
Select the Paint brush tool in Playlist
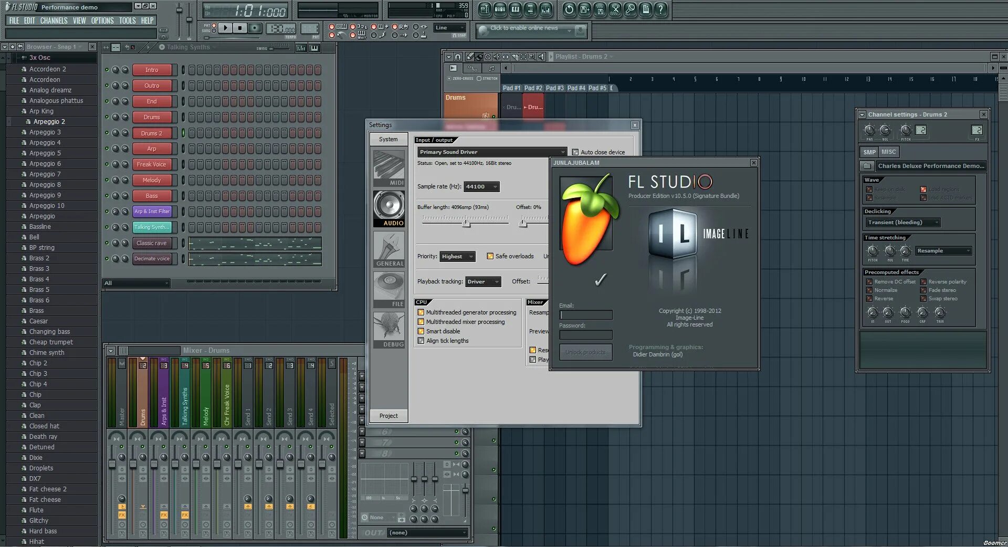[479, 57]
